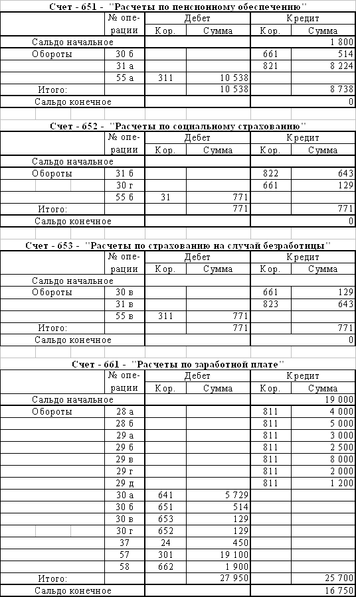356x597 pixels.
Task: Click the closing balance 16 750 cell
Action: pos(303,590)
